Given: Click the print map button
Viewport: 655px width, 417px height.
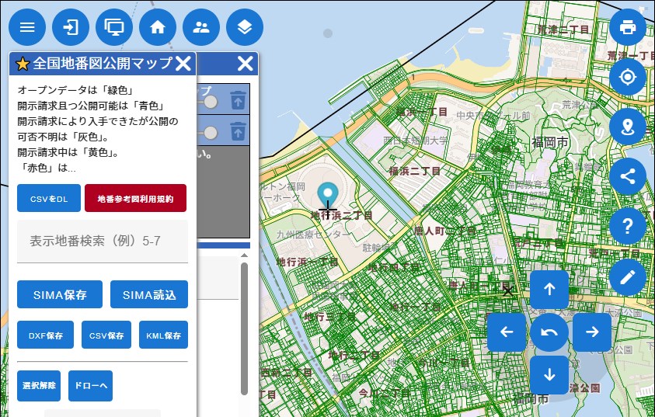Looking at the screenshot, I should (628, 27).
